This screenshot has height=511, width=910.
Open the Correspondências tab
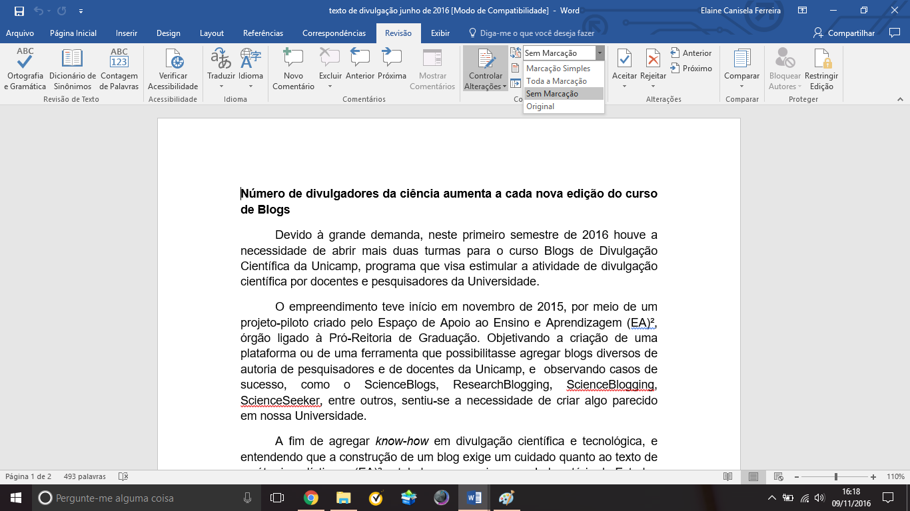click(334, 33)
